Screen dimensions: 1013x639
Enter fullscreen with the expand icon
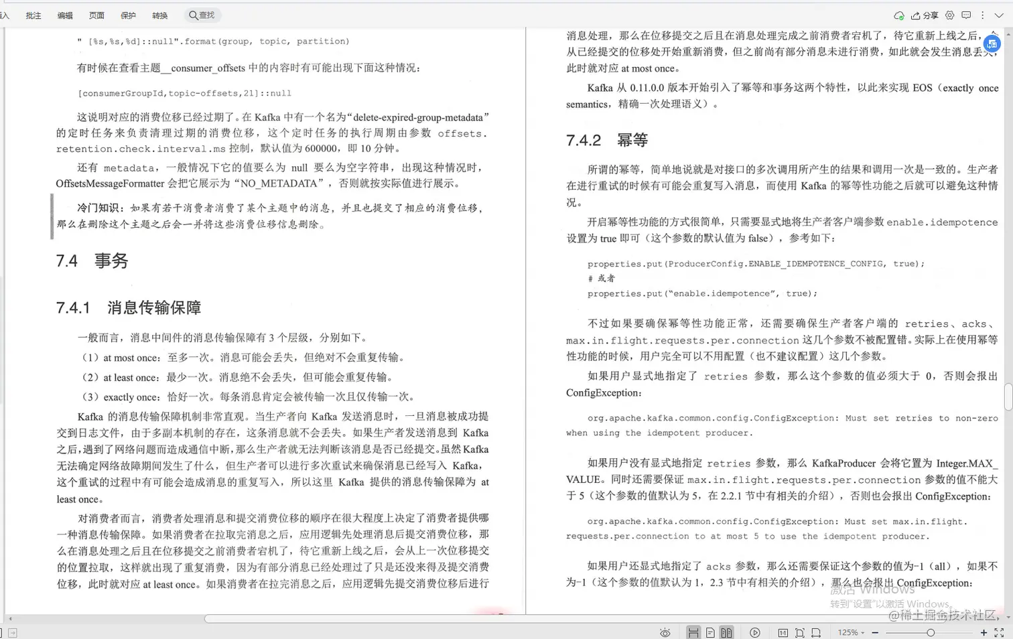(x=999, y=632)
